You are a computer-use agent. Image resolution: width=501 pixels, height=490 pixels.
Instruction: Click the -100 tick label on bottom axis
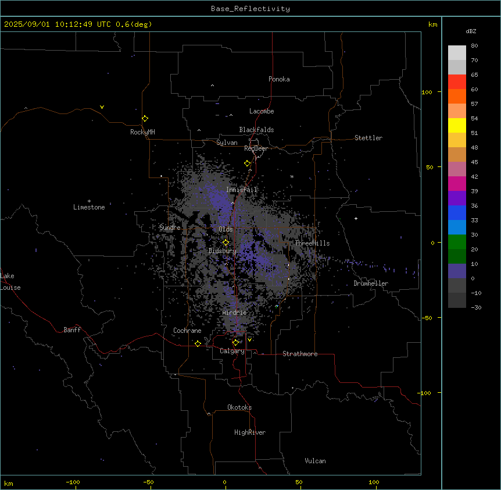click(73, 482)
